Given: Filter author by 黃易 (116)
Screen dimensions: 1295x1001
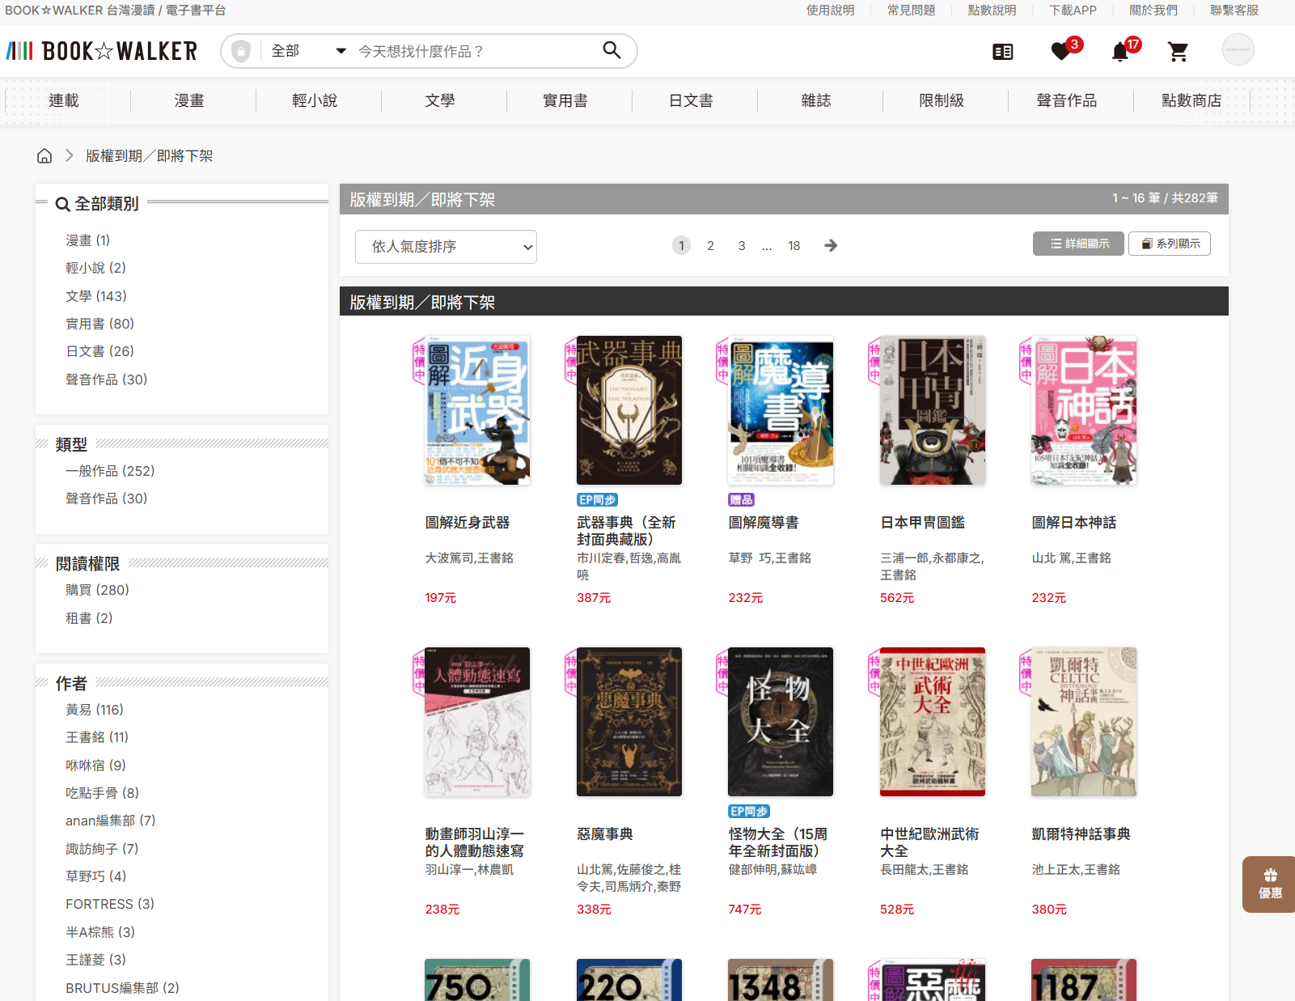Looking at the screenshot, I should pyautogui.click(x=95, y=710).
